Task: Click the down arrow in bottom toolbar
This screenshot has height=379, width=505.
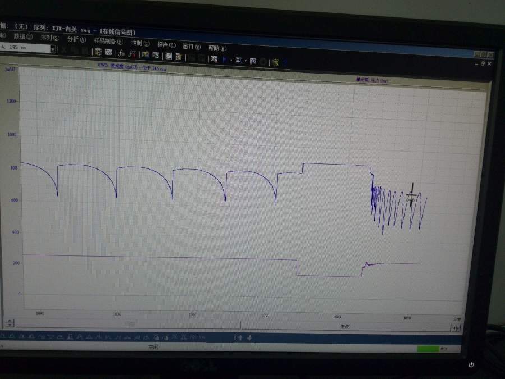Action: pyautogui.click(x=249, y=338)
